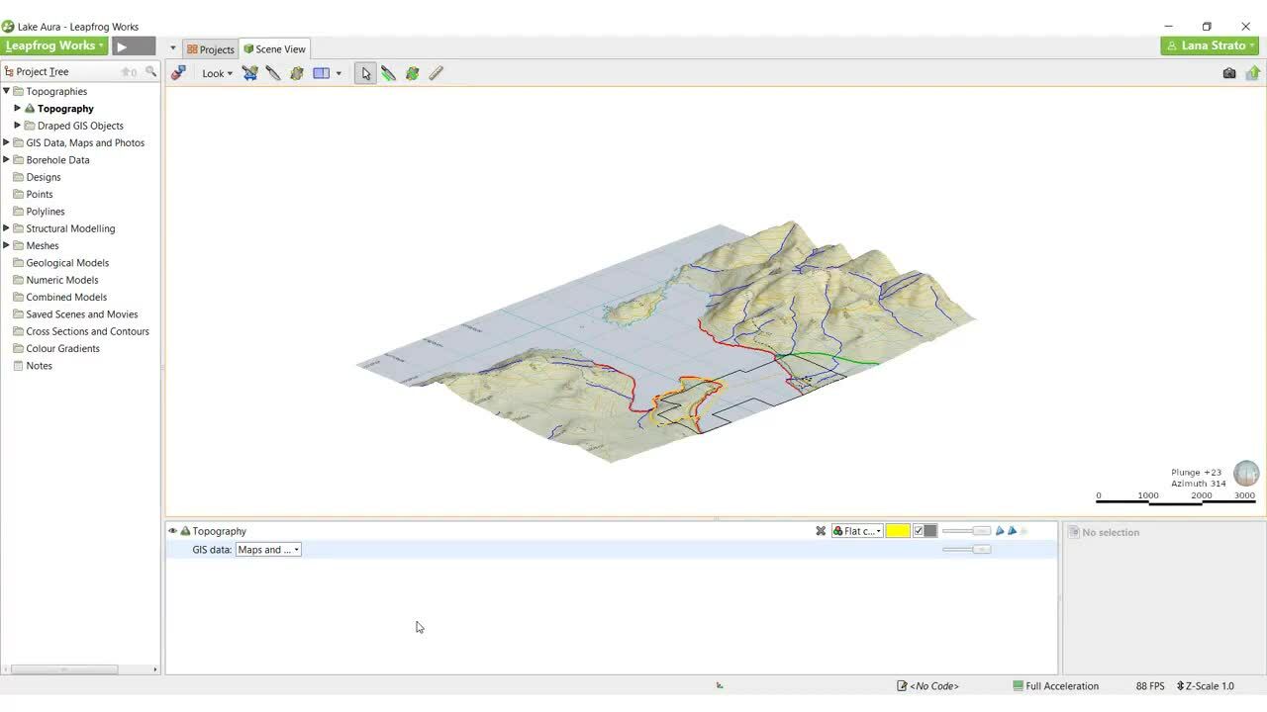Click the camera screenshot icon
Image resolution: width=1267 pixels, height=712 pixels.
click(x=1229, y=73)
